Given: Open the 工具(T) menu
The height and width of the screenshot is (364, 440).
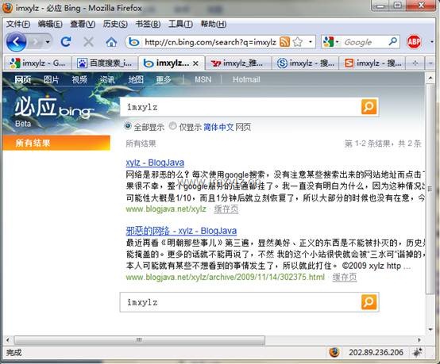Looking at the screenshot, I should (x=180, y=24).
